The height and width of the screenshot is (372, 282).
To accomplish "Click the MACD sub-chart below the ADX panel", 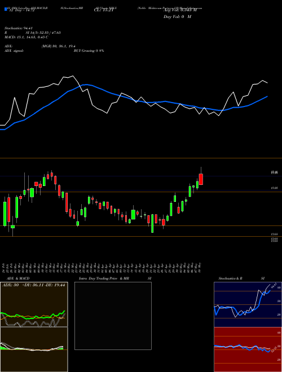I will 34,349.
